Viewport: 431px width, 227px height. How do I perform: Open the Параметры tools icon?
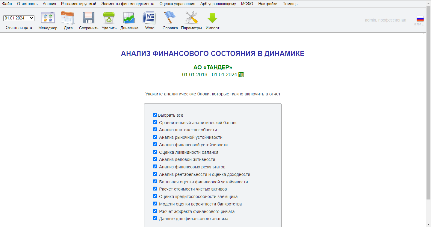click(191, 18)
